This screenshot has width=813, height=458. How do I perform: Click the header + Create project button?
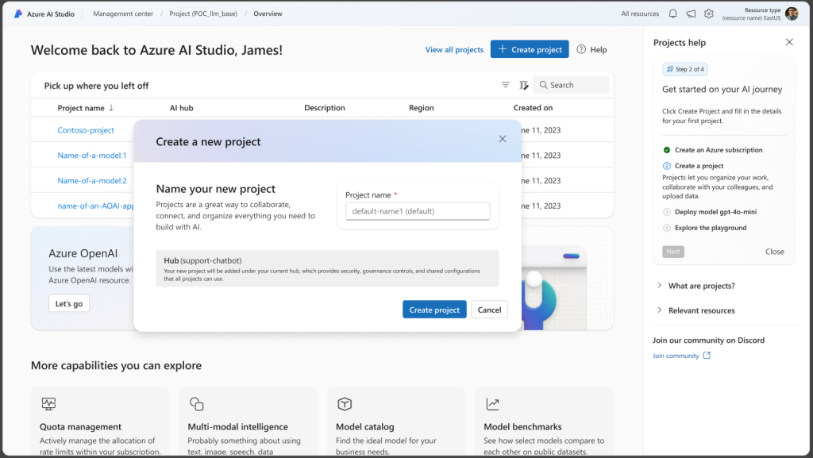coord(530,49)
